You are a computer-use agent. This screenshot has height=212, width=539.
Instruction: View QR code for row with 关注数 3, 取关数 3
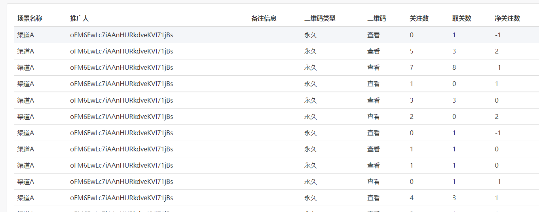coord(374,100)
